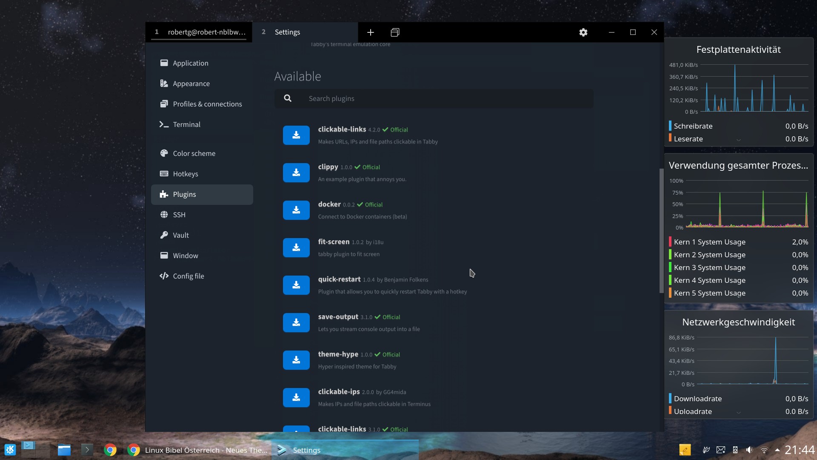Click Schreibrate in disk activity widget

[x=693, y=126]
